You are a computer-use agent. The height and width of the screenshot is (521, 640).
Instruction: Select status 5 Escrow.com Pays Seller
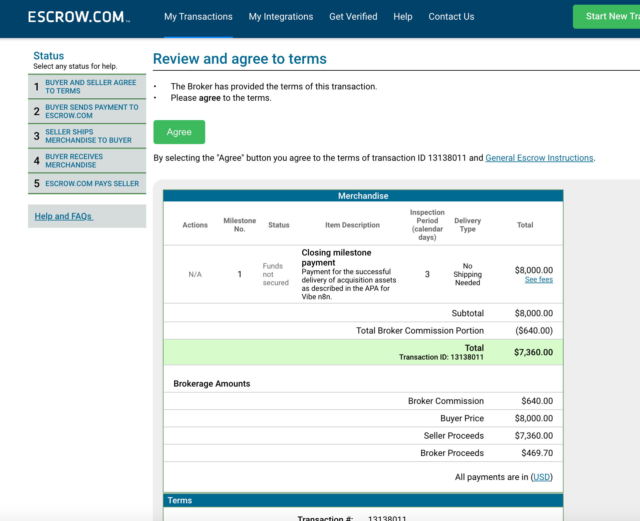point(87,183)
